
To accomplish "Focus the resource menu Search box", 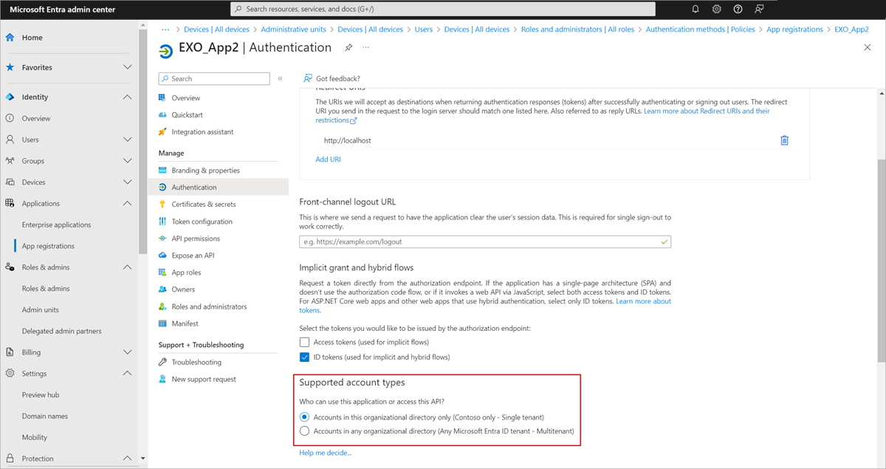I will click(x=214, y=78).
